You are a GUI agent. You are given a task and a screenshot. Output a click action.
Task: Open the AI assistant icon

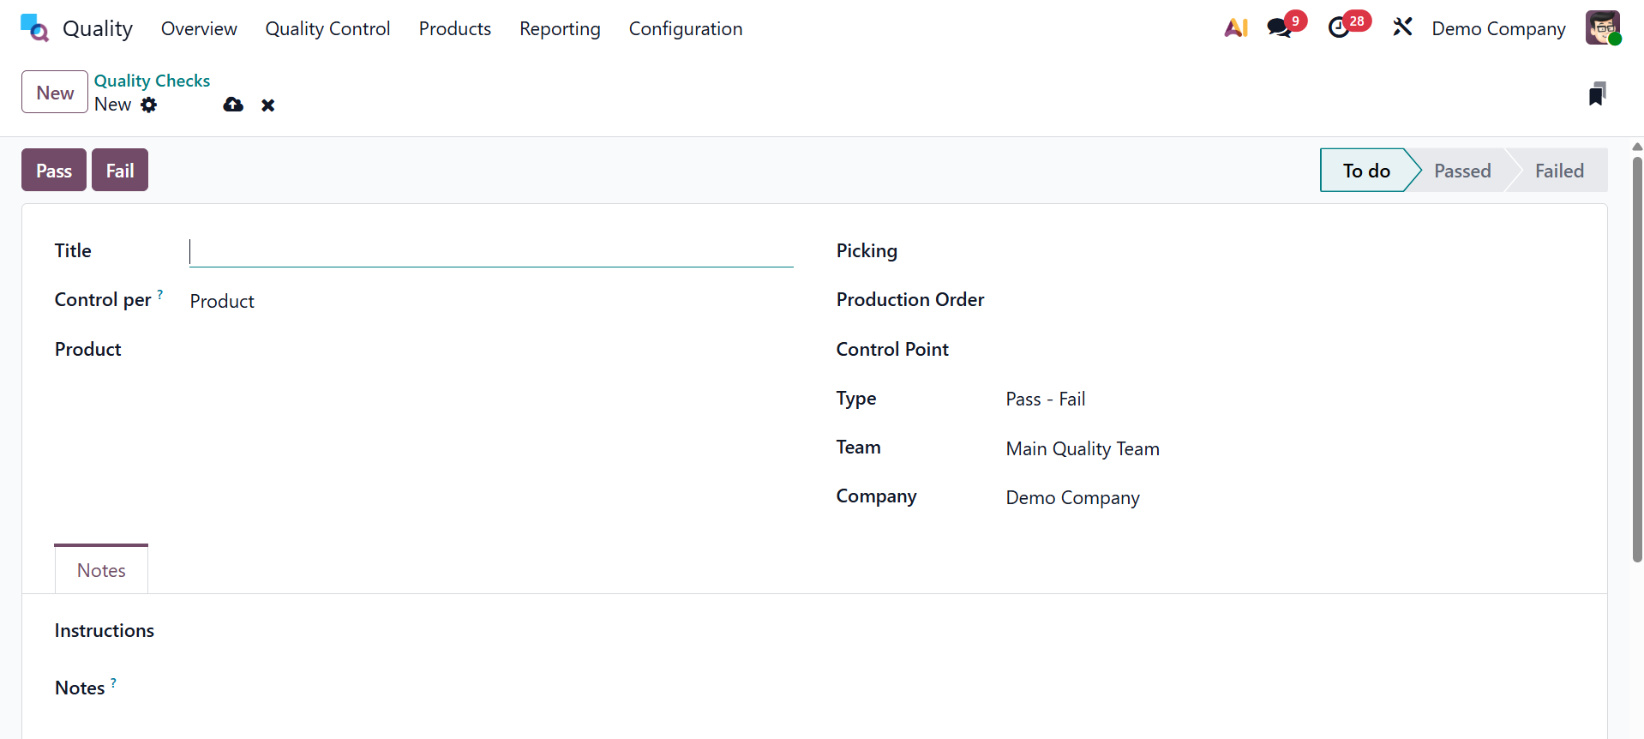pyautogui.click(x=1236, y=28)
